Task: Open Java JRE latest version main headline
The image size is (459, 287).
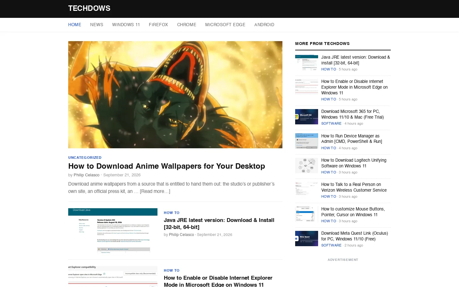Action: click(x=219, y=224)
